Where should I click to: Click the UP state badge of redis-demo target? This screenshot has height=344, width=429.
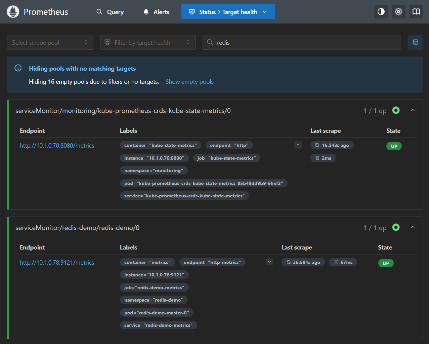[x=386, y=263]
